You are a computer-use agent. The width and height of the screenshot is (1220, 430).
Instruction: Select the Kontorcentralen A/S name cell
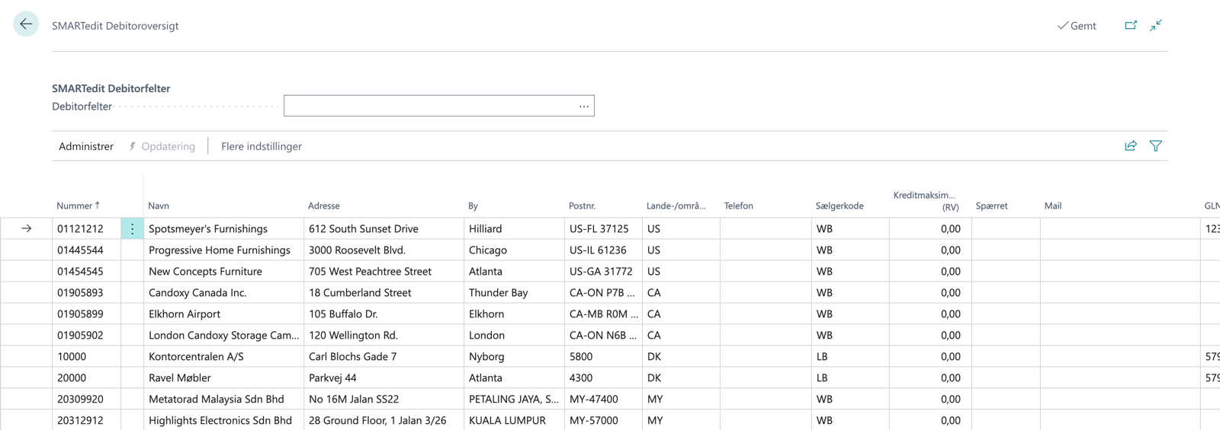[x=196, y=356]
